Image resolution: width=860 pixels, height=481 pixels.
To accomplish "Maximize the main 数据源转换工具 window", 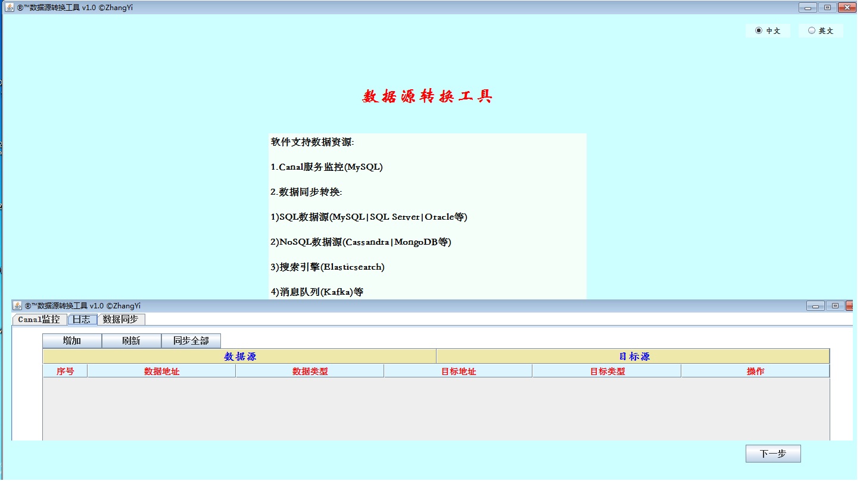I will (x=827, y=8).
